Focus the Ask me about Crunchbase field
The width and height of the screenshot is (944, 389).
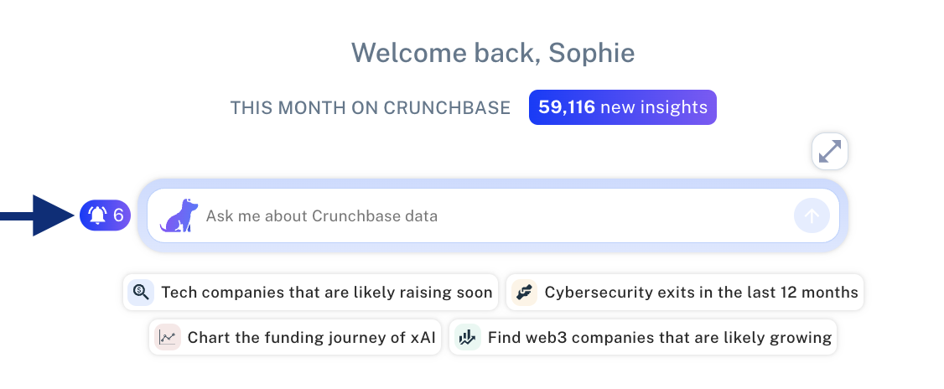click(x=493, y=215)
